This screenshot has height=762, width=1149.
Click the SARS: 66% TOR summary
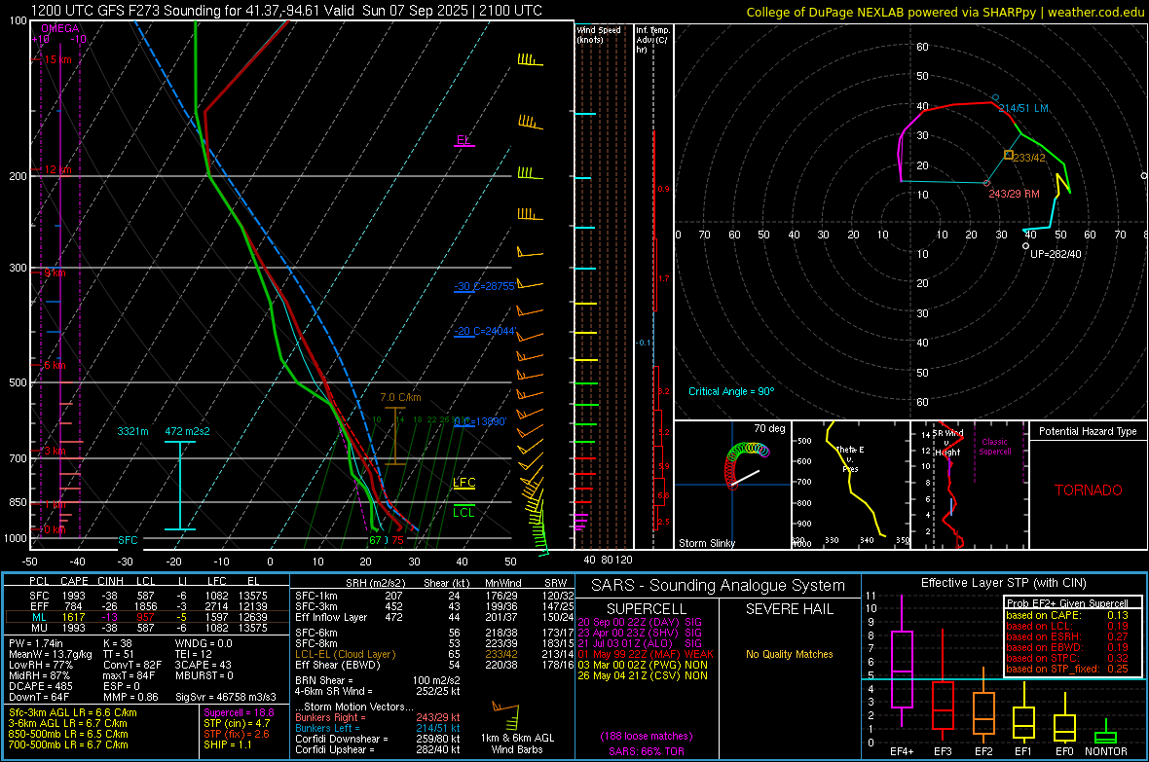pyautogui.click(x=646, y=751)
